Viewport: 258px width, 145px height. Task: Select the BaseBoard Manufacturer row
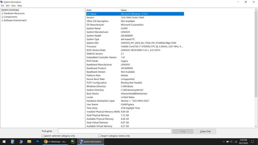[x=135, y=65]
